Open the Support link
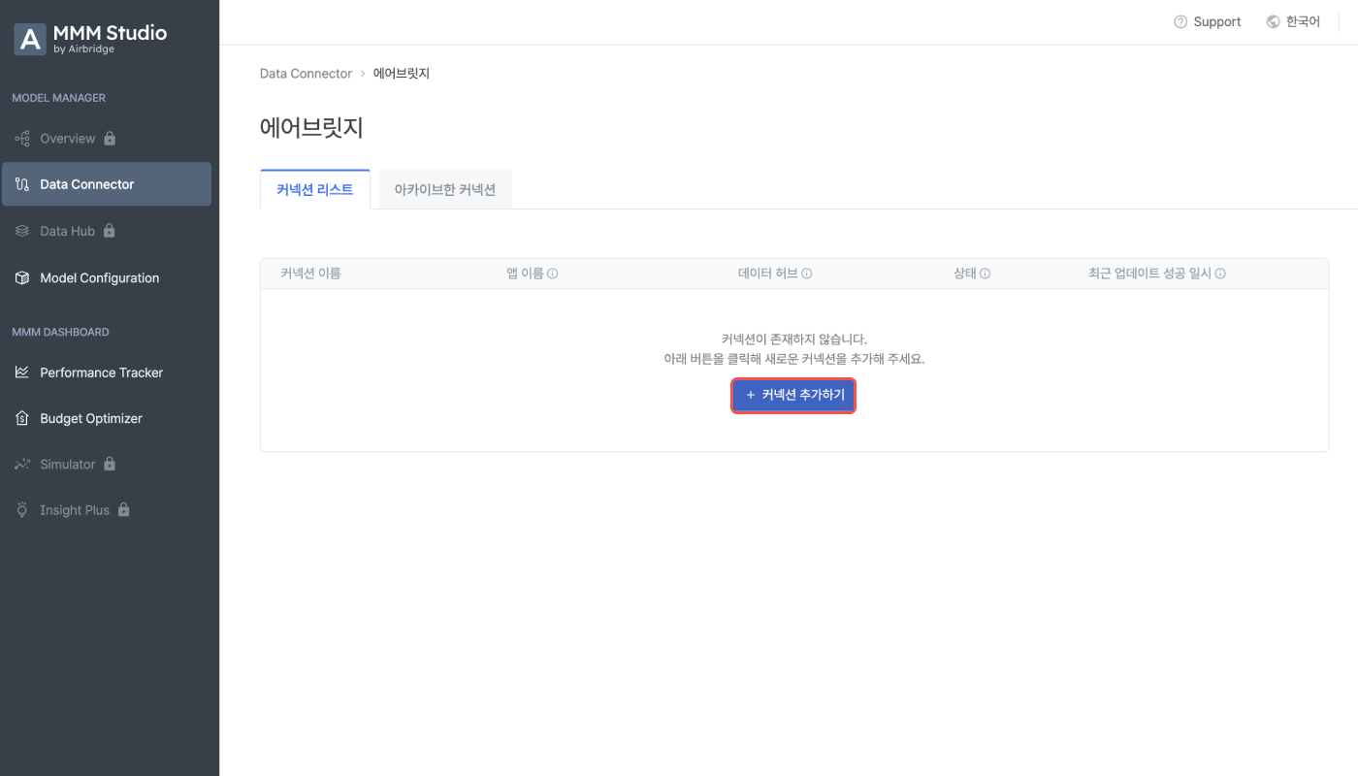The image size is (1358, 776). (1208, 22)
